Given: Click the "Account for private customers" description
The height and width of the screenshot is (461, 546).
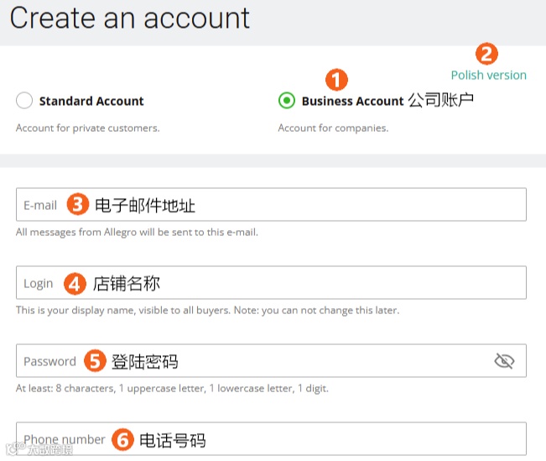Looking at the screenshot, I should point(87,128).
